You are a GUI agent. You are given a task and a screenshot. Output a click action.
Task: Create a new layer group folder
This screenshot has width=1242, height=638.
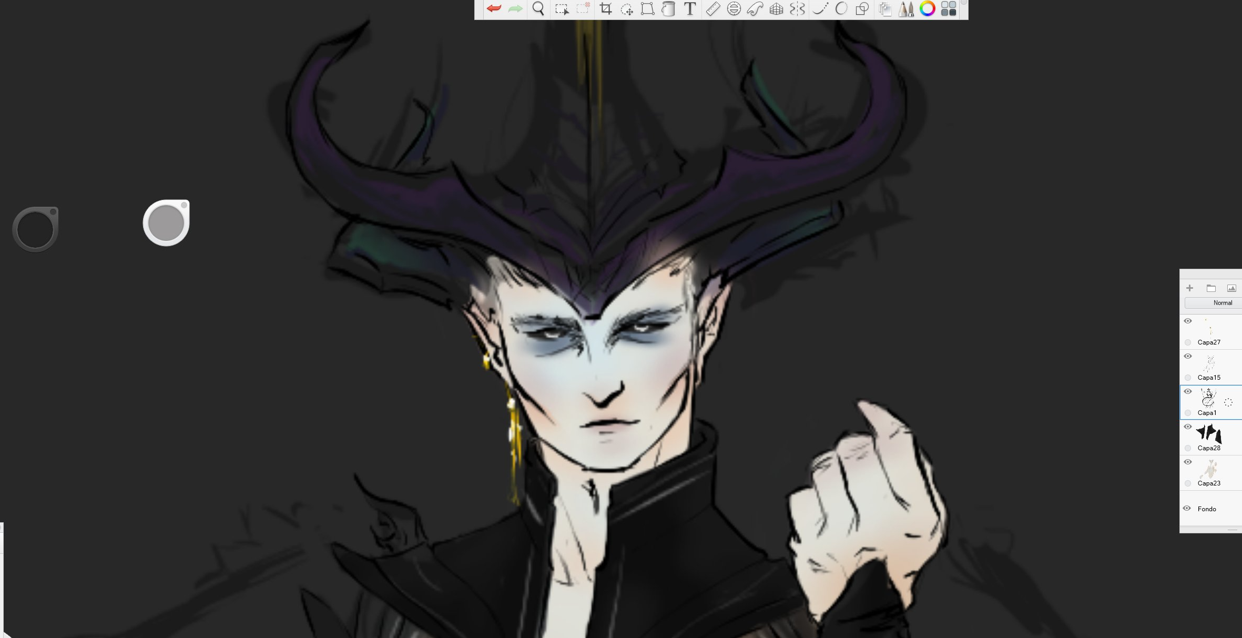1211,288
